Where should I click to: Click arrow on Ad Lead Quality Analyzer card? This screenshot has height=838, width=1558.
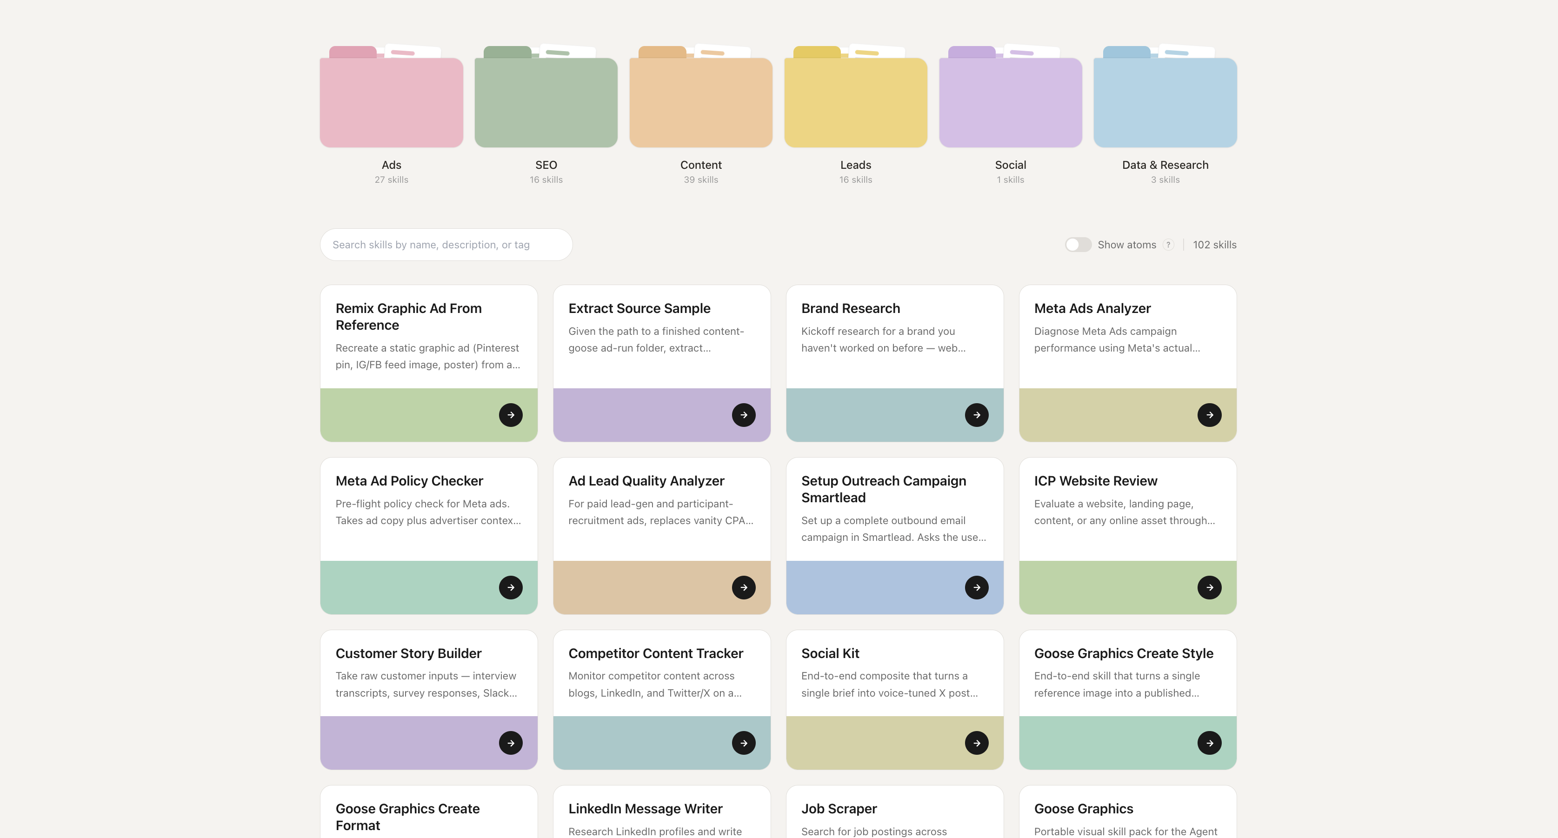coord(744,587)
